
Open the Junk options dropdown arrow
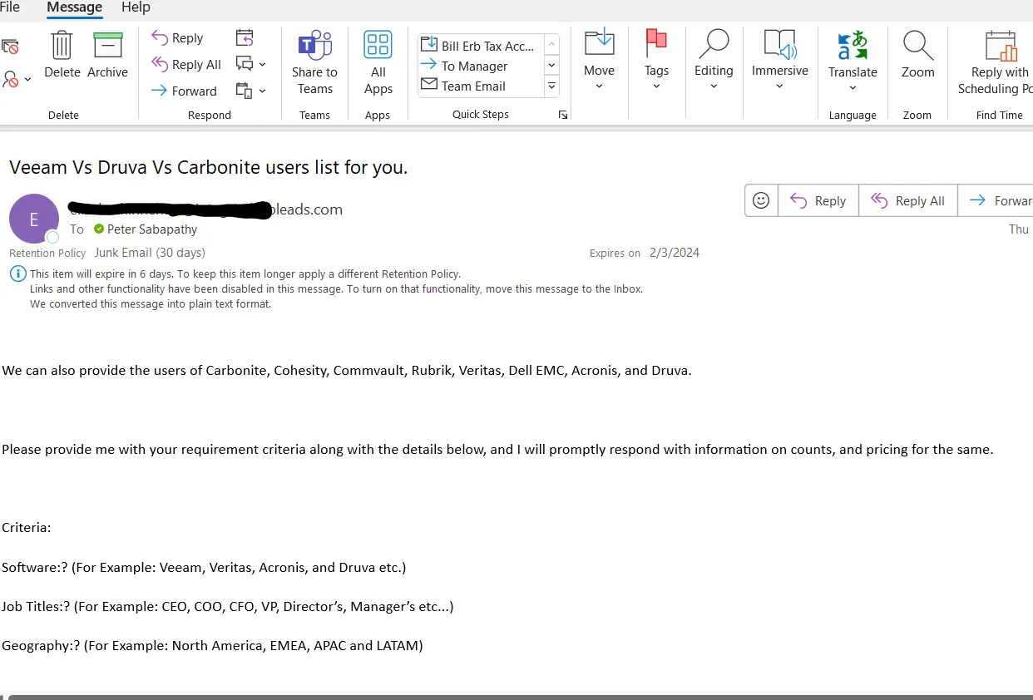click(27, 80)
